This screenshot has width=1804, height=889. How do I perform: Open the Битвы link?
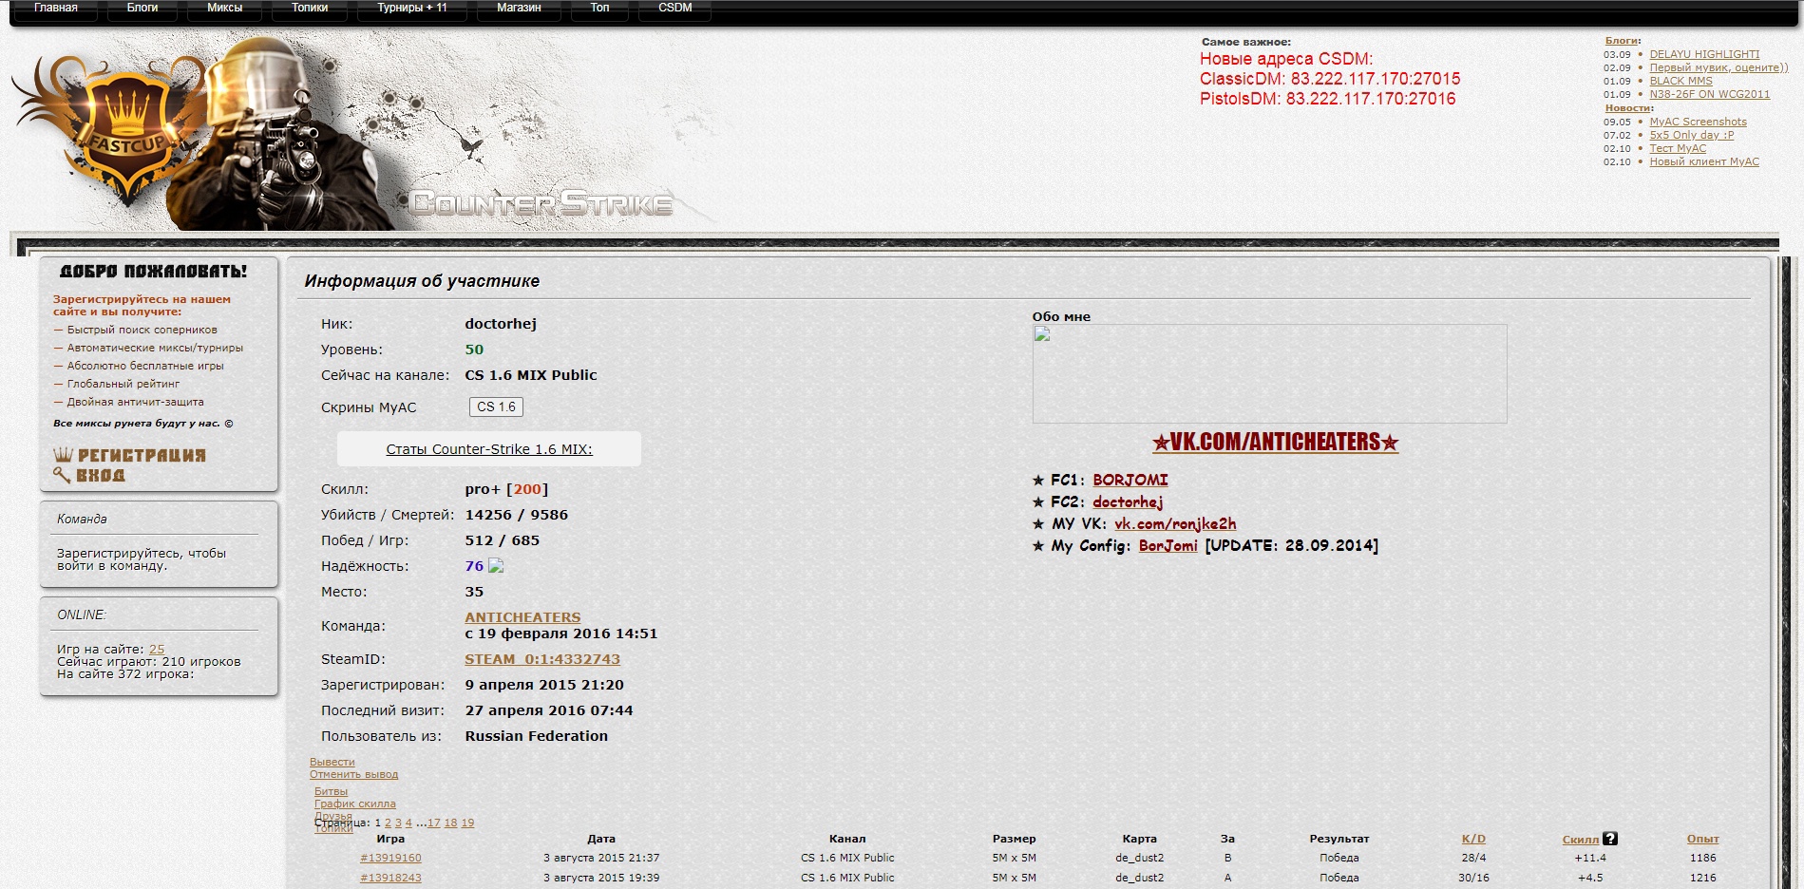(332, 791)
